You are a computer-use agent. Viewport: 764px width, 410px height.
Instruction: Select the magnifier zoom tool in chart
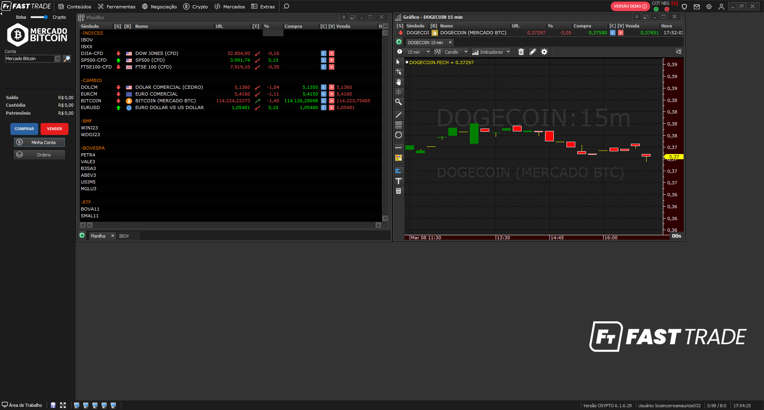point(399,102)
